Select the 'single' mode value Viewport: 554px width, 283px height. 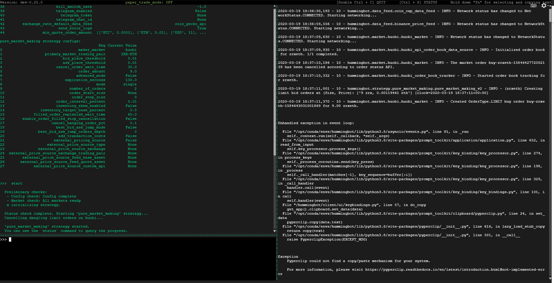[x=130, y=84]
